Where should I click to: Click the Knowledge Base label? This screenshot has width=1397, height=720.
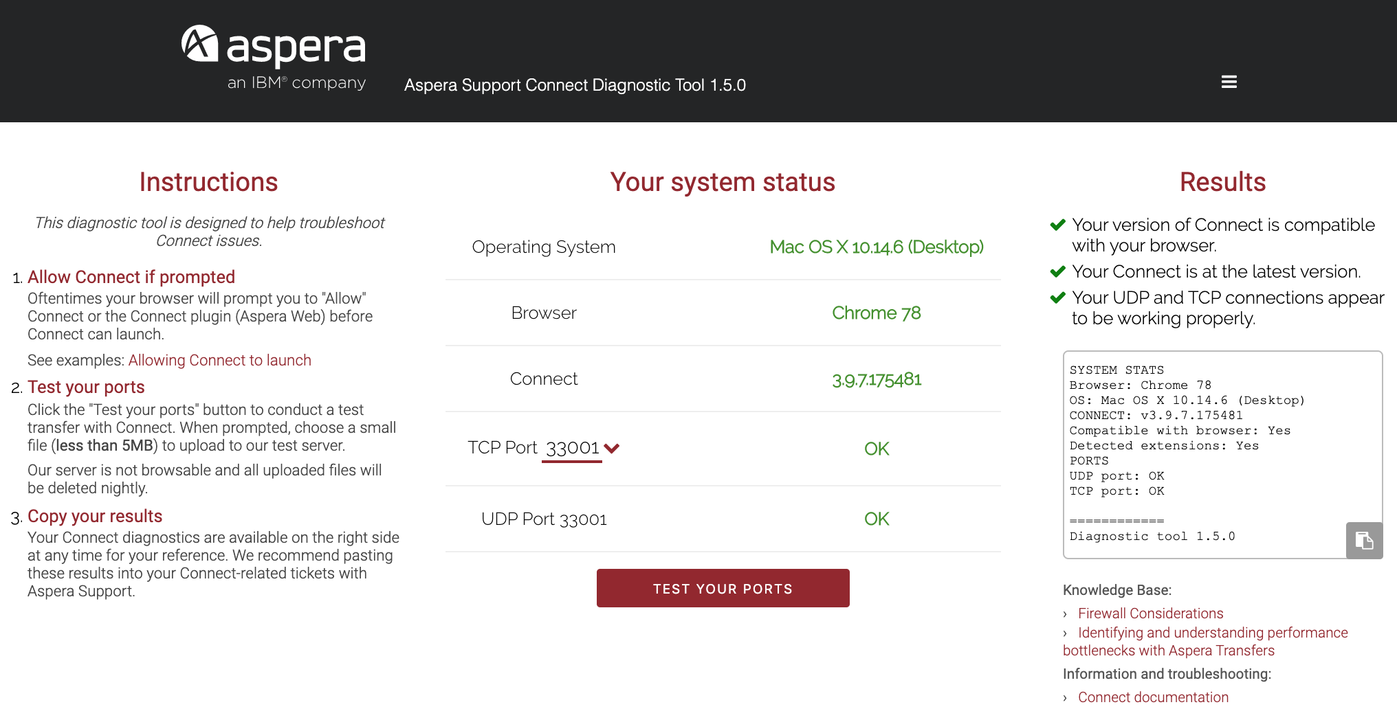tap(1117, 590)
